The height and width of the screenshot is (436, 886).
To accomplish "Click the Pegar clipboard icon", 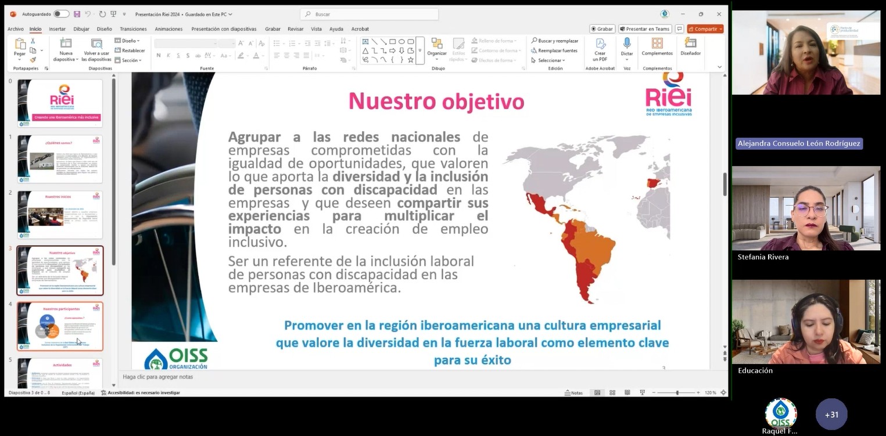I will coord(20,45).
